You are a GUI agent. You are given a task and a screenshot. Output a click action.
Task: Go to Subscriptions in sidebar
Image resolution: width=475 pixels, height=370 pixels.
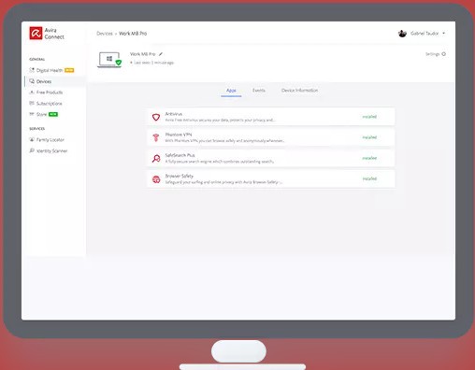coord(49,104)
